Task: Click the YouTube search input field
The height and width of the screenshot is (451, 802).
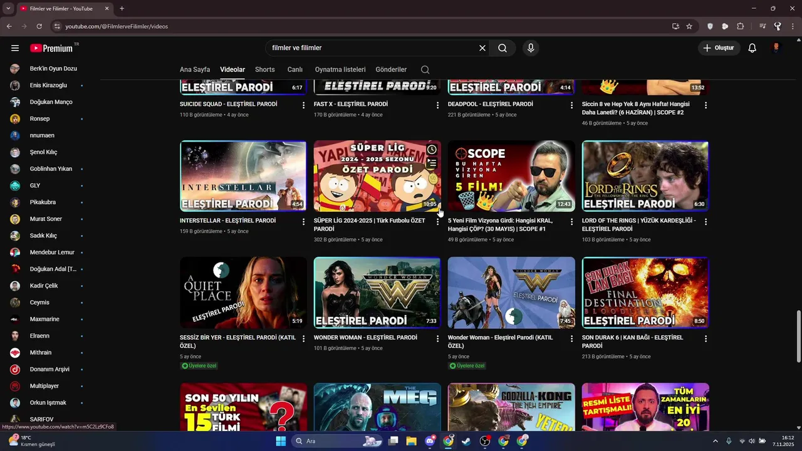Action: click(373, 48)
